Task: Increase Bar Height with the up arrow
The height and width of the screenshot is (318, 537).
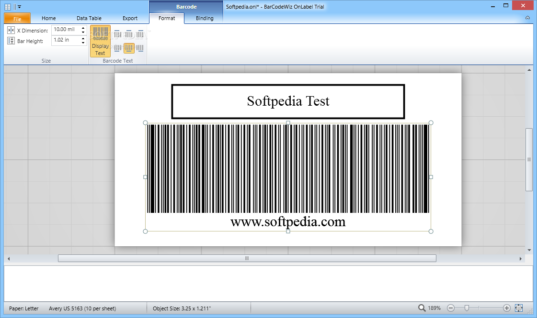Action: point(83,38)
